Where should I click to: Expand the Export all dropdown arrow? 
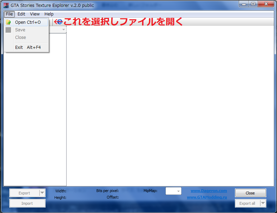(x=263, y=203)
